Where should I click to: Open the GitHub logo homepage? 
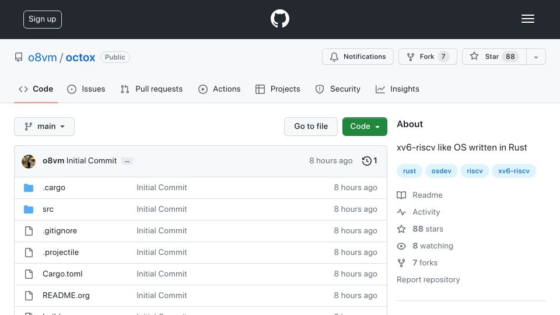click(279, 19)
